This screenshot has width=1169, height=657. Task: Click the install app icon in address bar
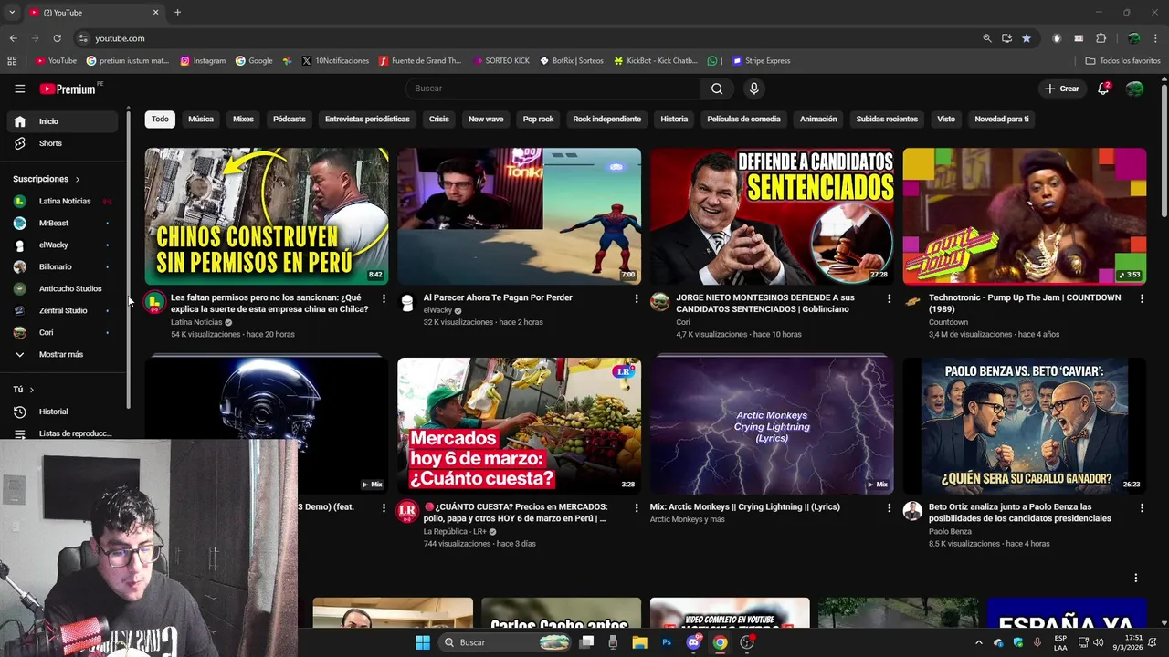tap(1006, 38)
